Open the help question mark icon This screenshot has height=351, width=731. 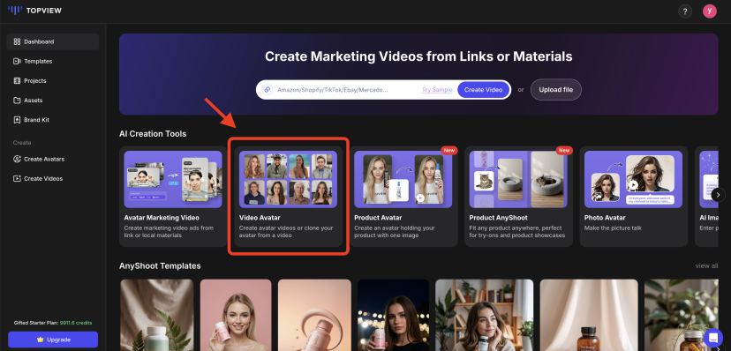click(684, 11)
